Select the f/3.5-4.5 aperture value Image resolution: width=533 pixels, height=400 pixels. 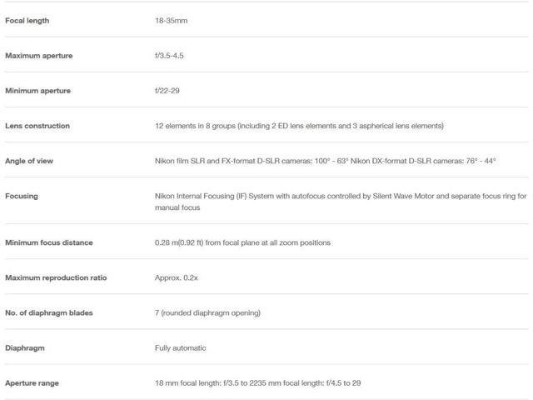[x=169, y=56]
